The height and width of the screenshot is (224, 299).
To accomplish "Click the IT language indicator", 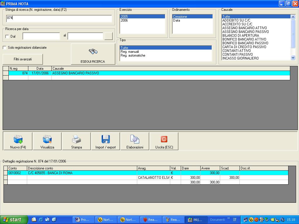I will tap(235, 220).
